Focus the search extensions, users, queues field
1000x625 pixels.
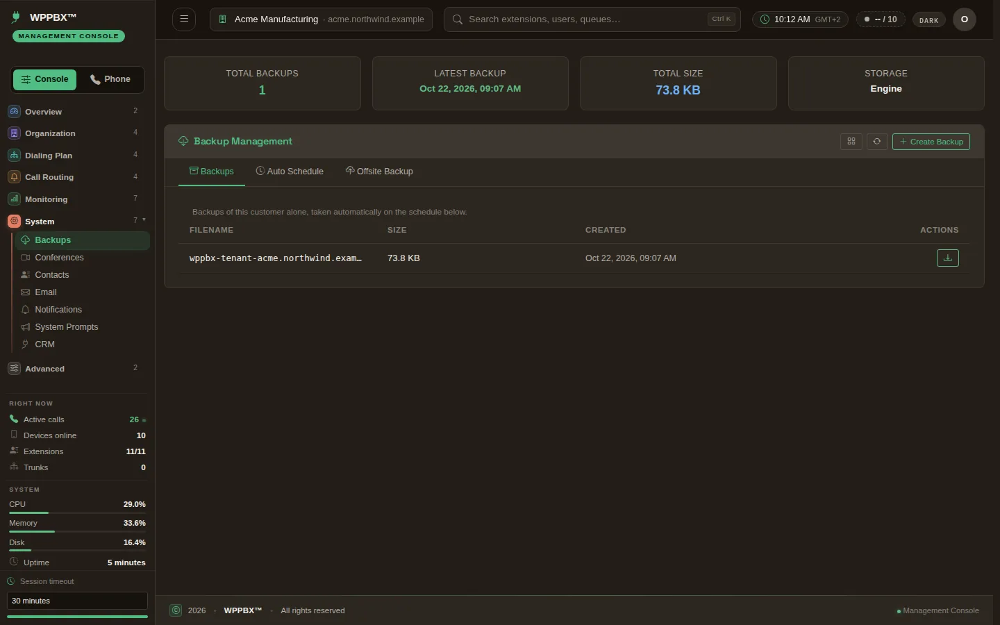592,19
